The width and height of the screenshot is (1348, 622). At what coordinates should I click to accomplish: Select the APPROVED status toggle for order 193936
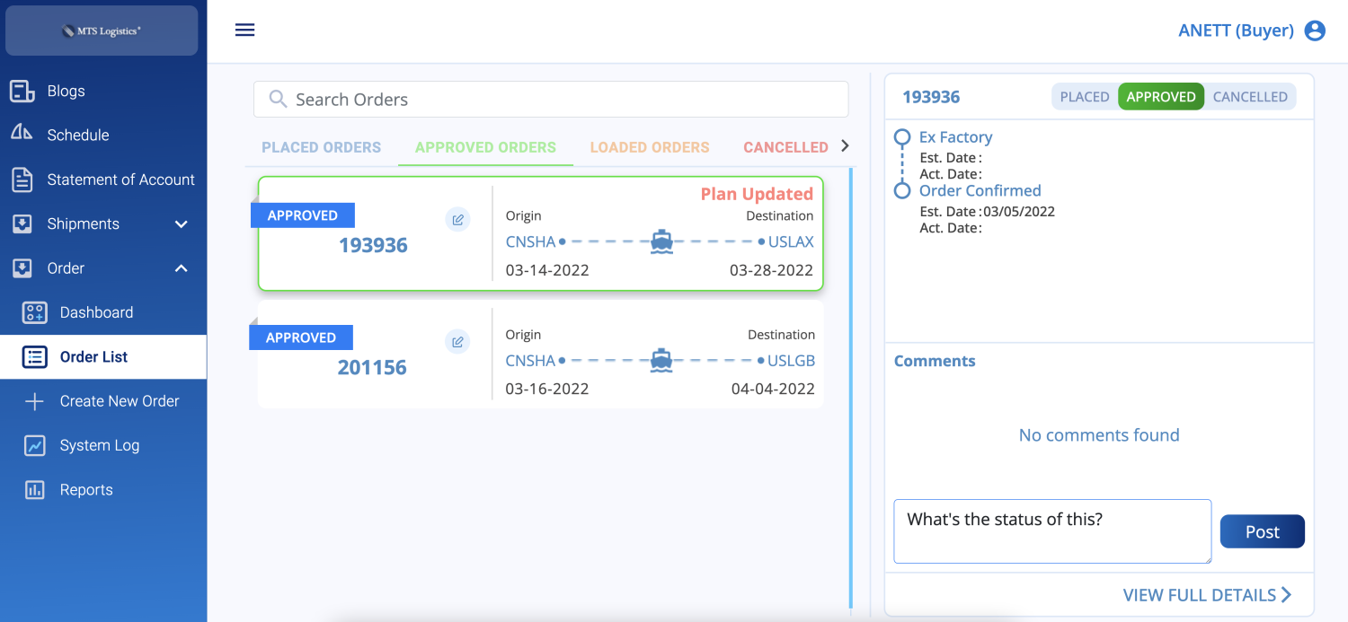coord(1161,96)
